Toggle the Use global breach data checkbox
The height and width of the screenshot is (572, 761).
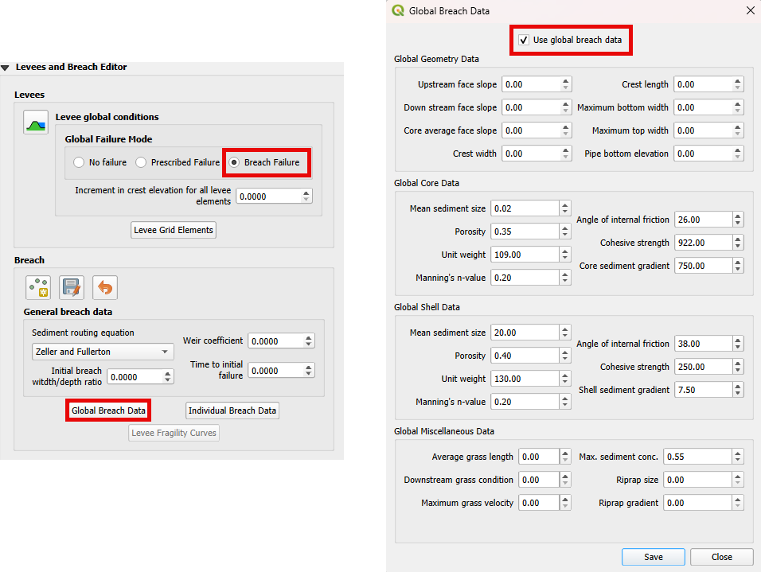[524, 40]
